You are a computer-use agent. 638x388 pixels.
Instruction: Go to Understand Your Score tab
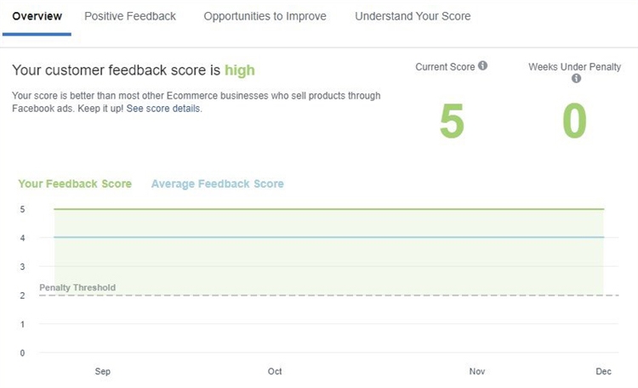pos(413,16)
